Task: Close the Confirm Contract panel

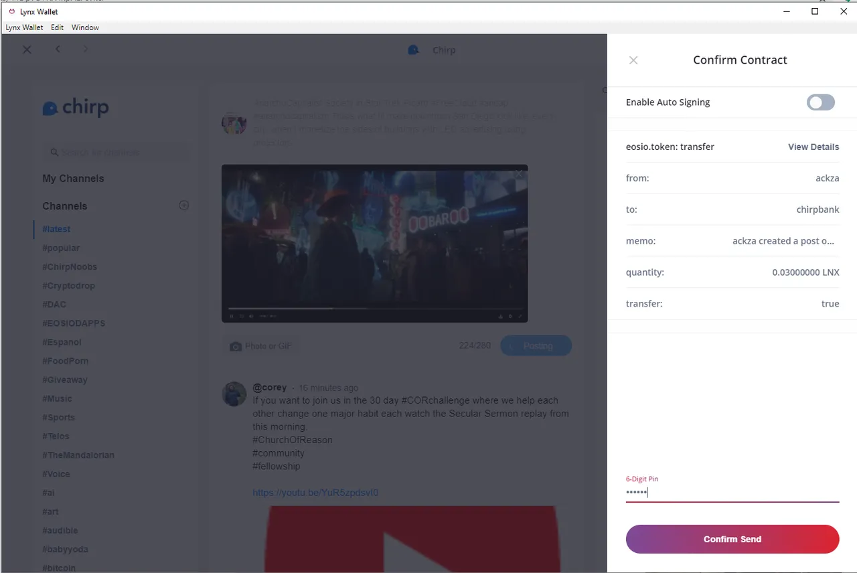Action: 633,60
